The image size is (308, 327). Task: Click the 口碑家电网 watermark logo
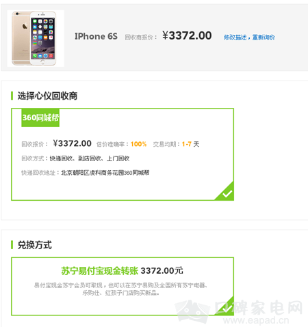pyautogui.click(x=240, y=312)
